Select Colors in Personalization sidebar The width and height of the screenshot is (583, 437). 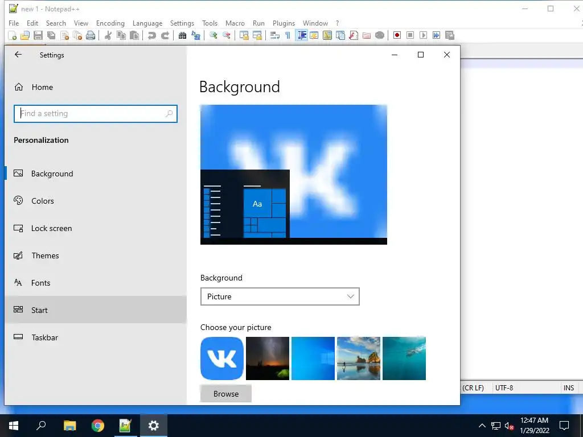tap(96, 201)
